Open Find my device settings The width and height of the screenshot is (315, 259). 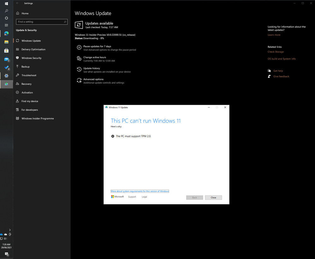42,101
